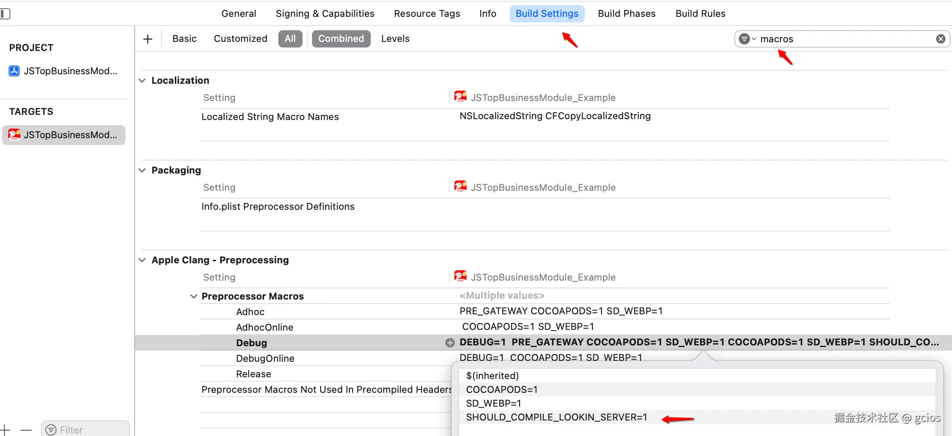Collapse the Packaging section
Viewport: 952px width, 436px height.
click(142, 170)
